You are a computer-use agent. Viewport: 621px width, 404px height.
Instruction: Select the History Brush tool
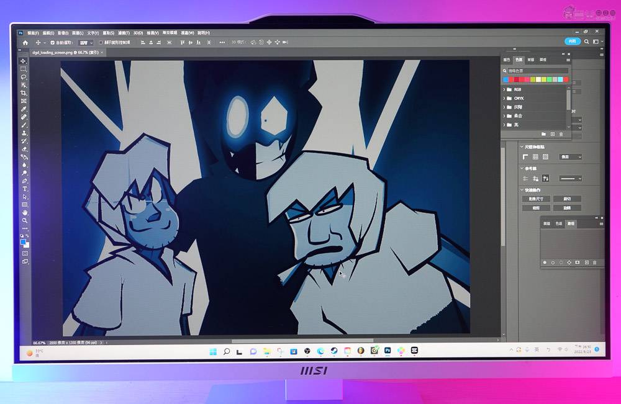pyautogui.click(x=24, y=141)
